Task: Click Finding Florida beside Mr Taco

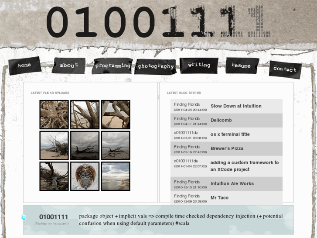Action: coord(187,196)
